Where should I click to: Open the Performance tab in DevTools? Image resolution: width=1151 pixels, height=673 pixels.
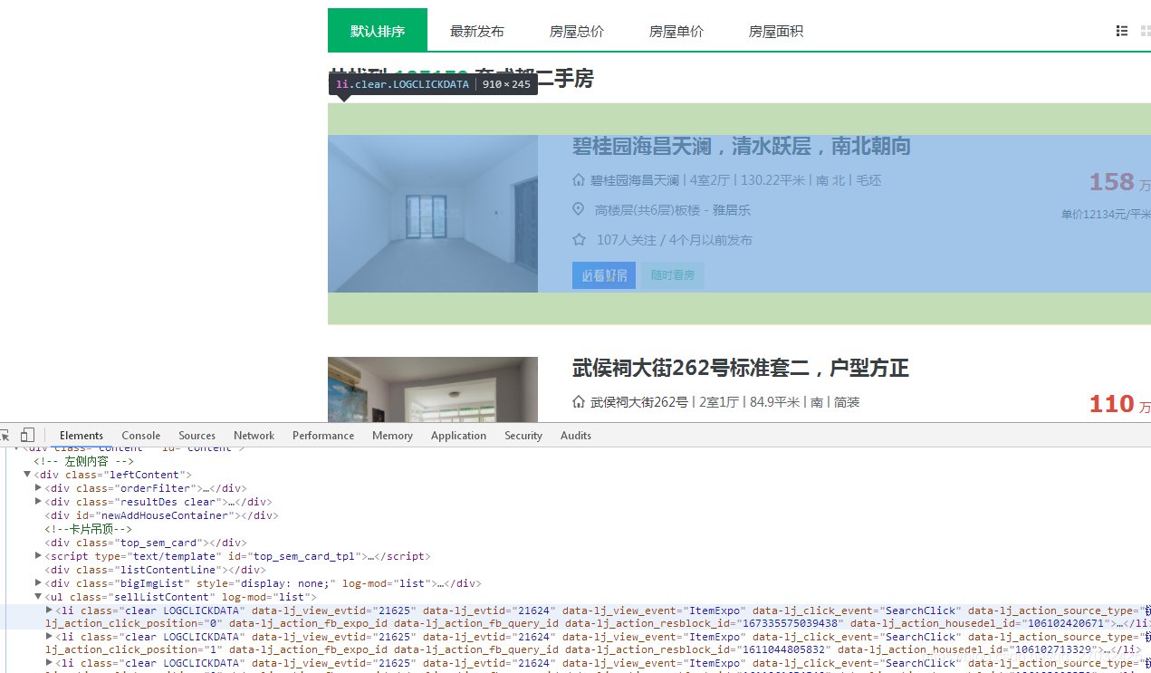pyautogui.click(x=323, y=436)
